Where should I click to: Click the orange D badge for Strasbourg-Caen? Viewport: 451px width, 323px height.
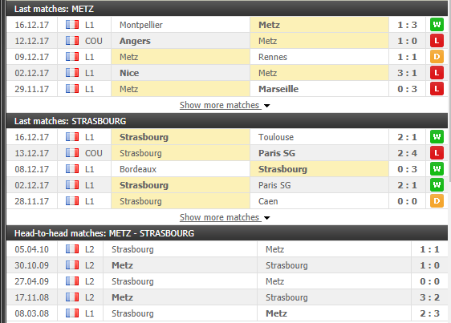tap(437, 201)
